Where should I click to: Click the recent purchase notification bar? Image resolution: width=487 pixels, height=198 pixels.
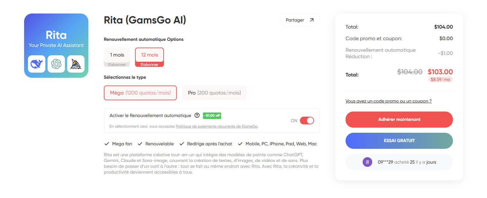click(x=399, y=162)
